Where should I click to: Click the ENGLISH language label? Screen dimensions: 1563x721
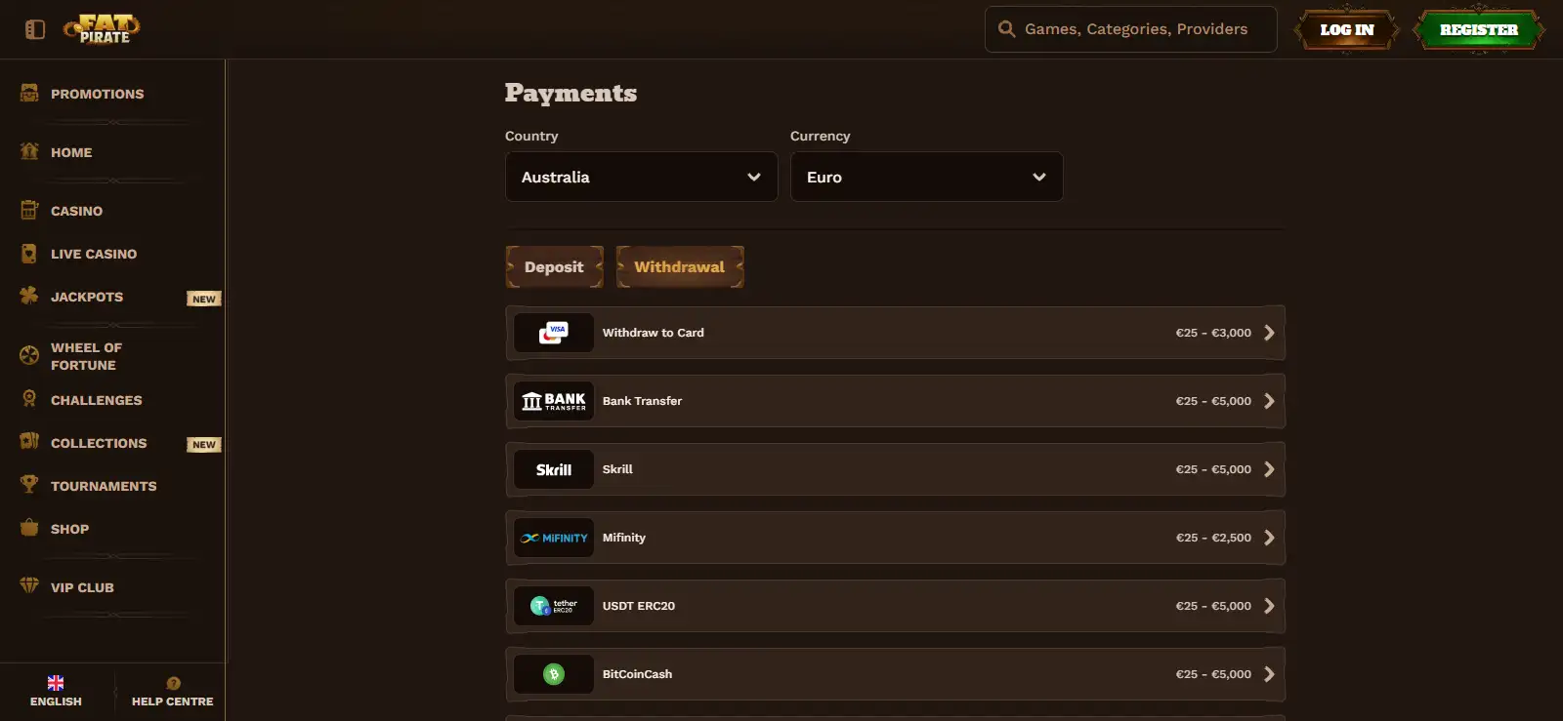[x=56, y=701]
